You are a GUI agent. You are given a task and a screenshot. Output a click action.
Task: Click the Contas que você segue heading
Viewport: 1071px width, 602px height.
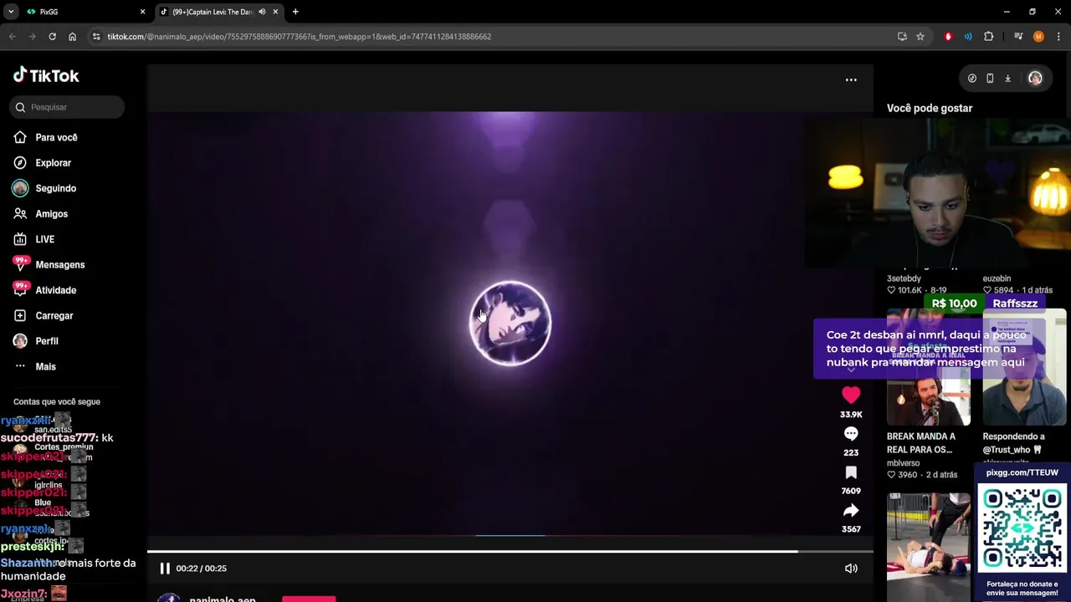click(57, 402)
